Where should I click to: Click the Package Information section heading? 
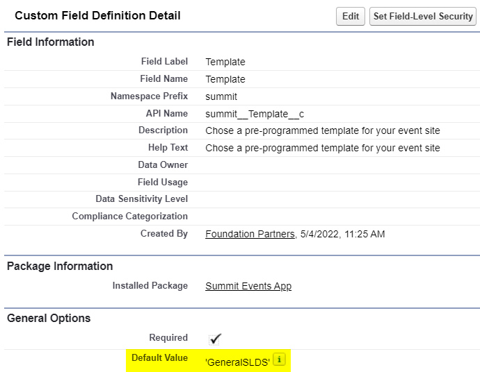click(x=60, y=266)
